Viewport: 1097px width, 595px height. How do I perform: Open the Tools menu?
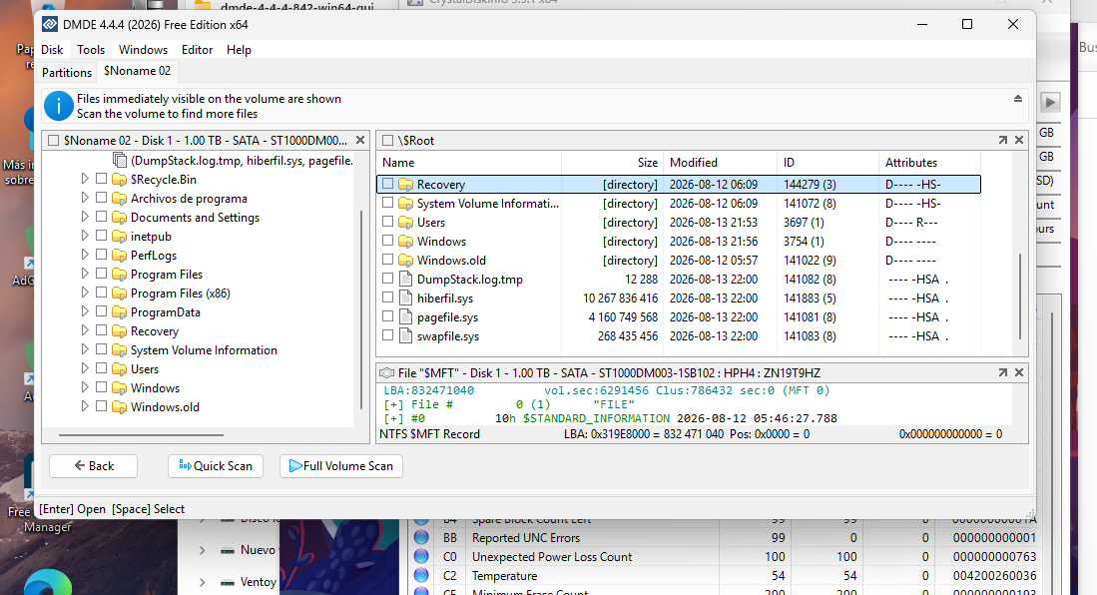pyautogui.click(x=91, y=50)
